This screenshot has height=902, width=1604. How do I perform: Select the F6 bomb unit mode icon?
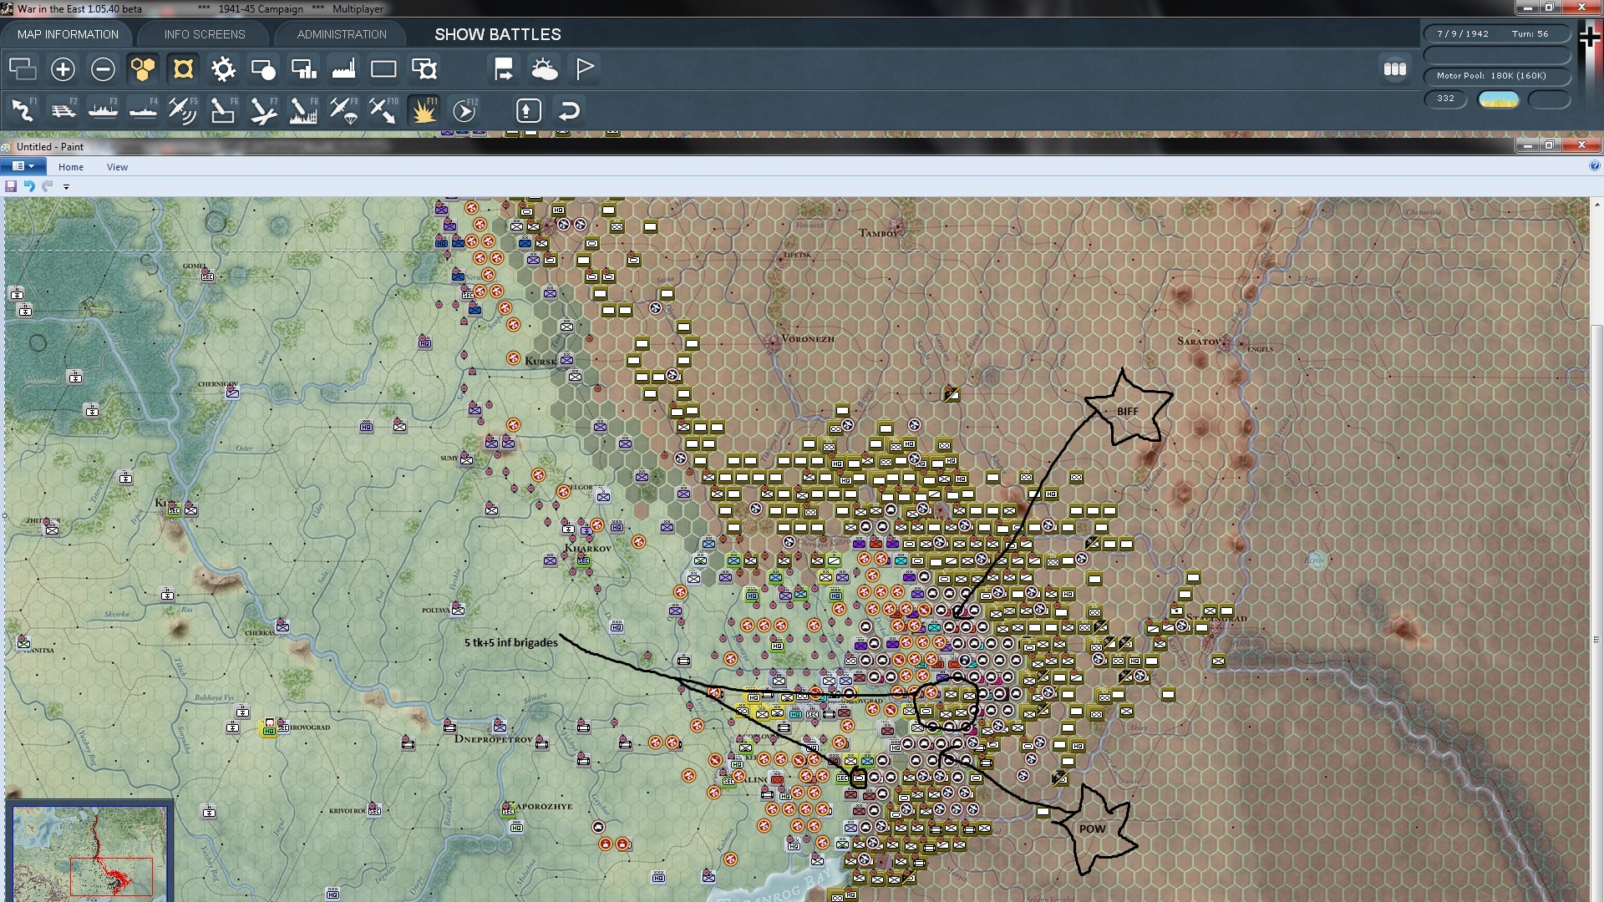tap(223, 110)
